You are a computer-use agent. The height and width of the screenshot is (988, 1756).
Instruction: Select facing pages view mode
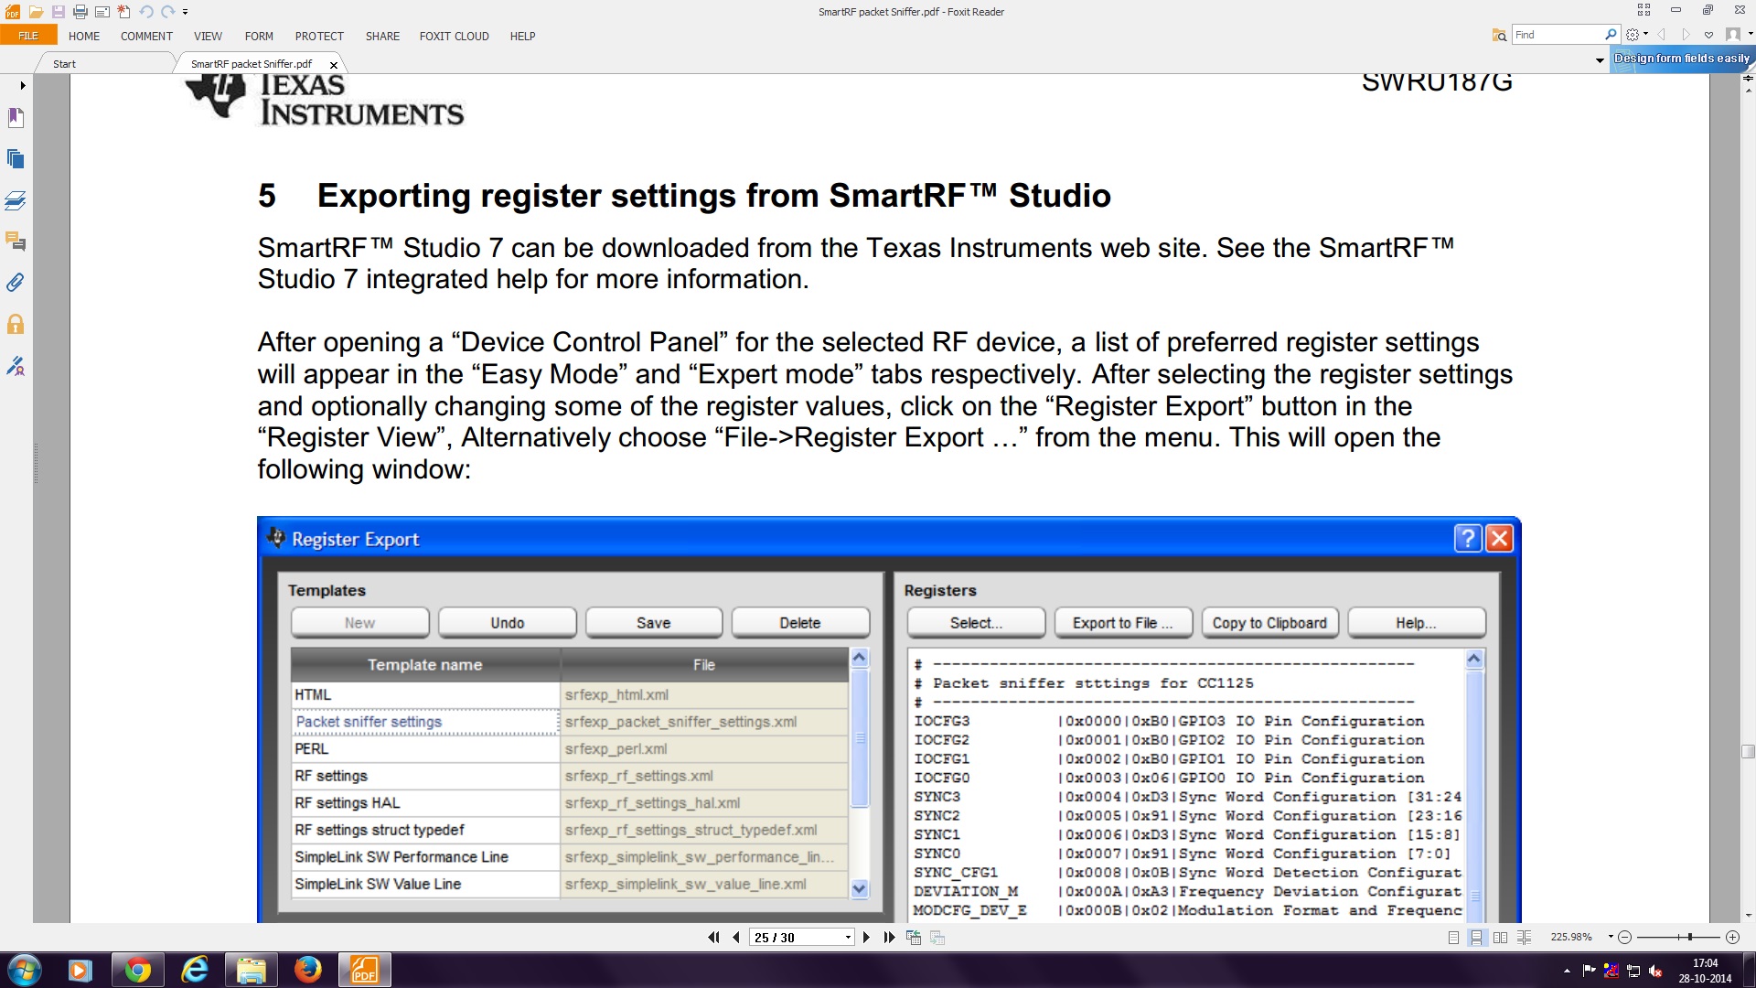click(x=1500, y=937)
